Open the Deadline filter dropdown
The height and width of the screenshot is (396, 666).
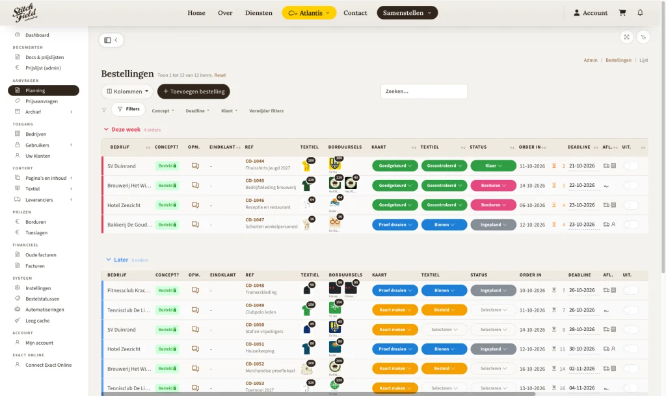click(x=198, y=110)
